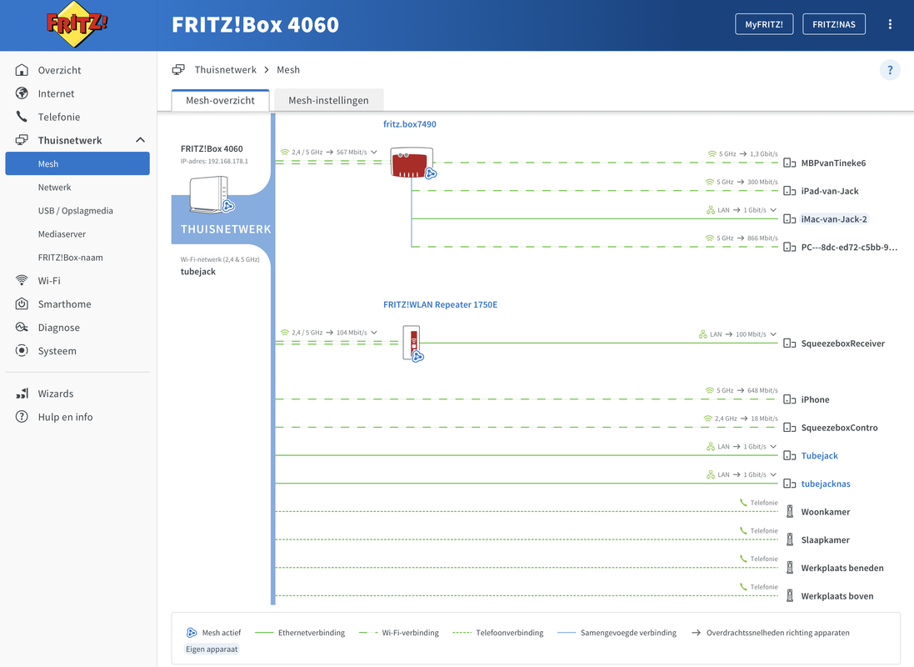The width and height of the screenshot is (914, 667).
Task: Click the fritz.box7490 router device icon
Action: 412,163
